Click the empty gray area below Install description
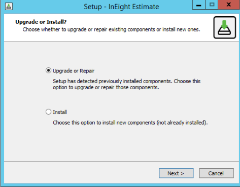 pyautogui.click(x=121, y=143)
